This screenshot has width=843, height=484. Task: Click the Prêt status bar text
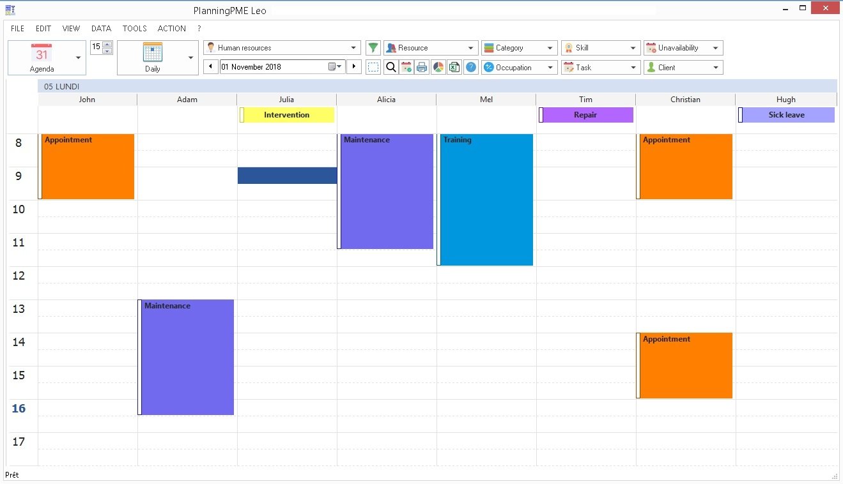click(x=12, y=475)
